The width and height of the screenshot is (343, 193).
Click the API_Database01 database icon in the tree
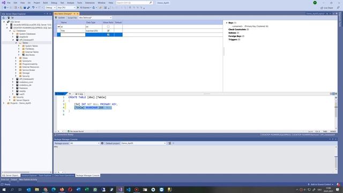click(x=17, y=40)
